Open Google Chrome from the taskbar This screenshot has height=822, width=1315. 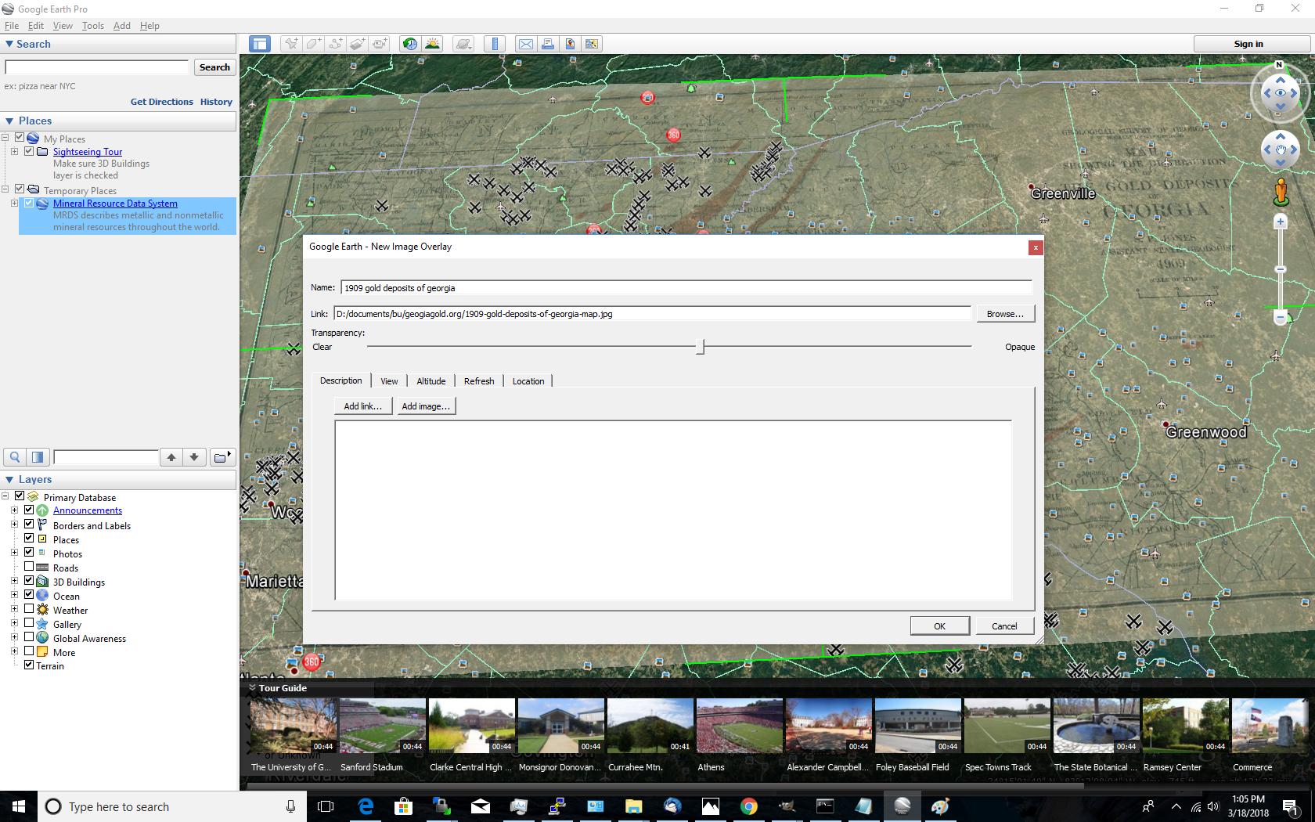(748, 806)
